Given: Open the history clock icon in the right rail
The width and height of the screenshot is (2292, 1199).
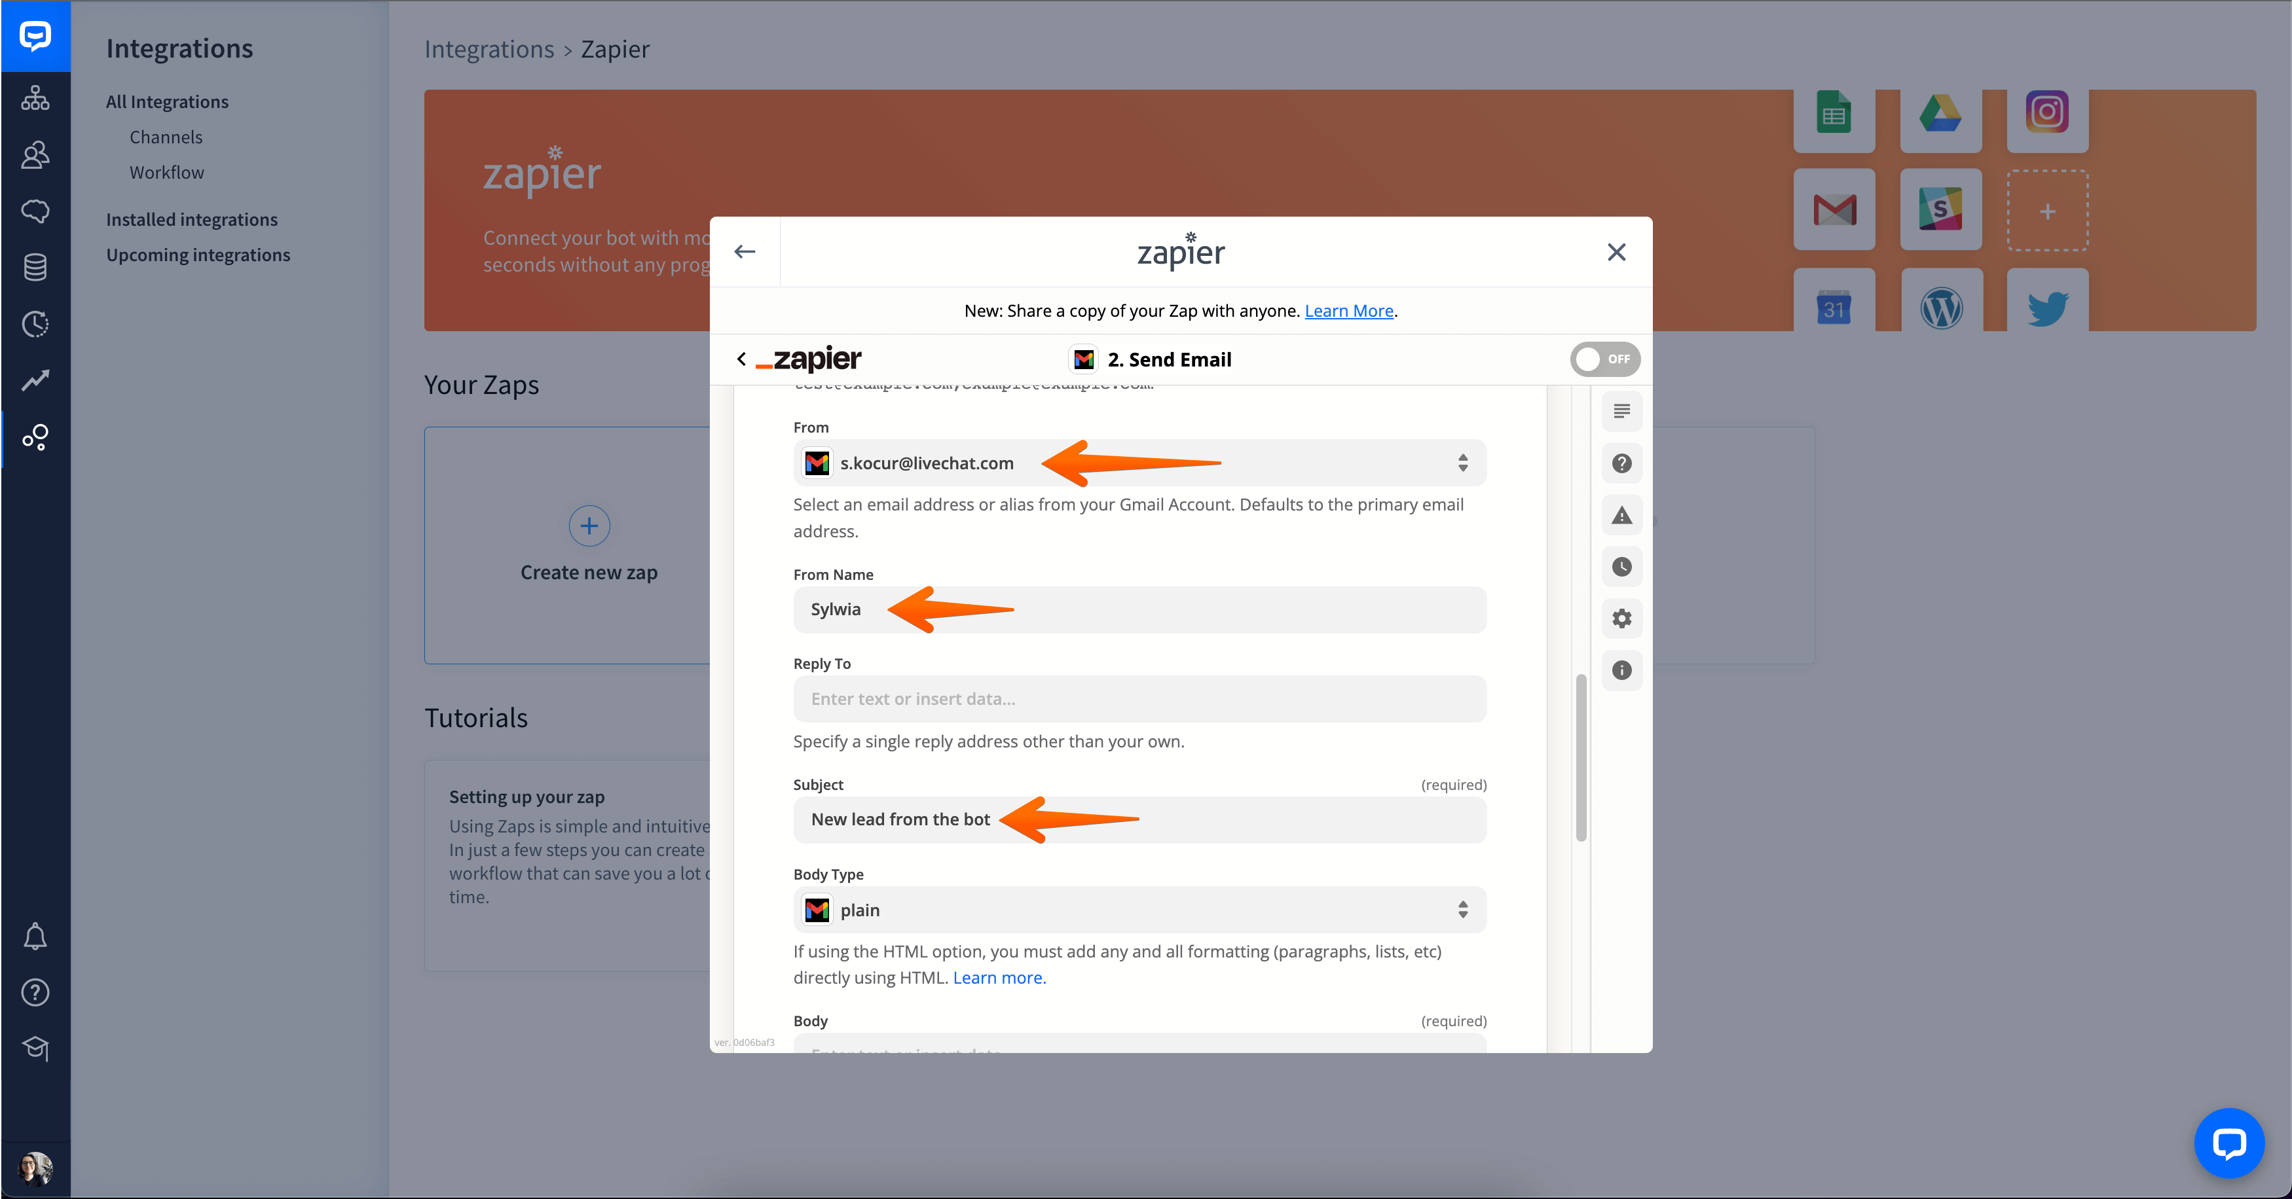Looking at the screenshot, I should (1622, 567).
